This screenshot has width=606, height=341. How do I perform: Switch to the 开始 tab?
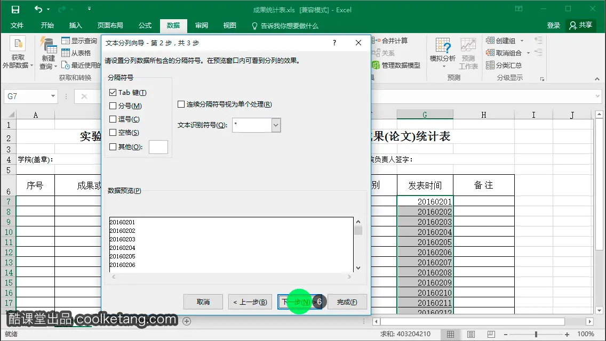[x=47, y=26]
